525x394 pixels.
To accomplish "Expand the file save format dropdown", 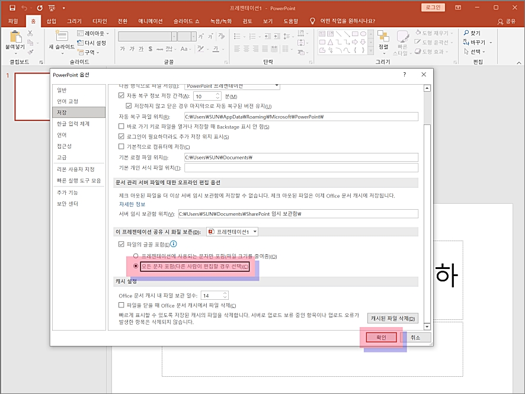I will pos(277,86).
